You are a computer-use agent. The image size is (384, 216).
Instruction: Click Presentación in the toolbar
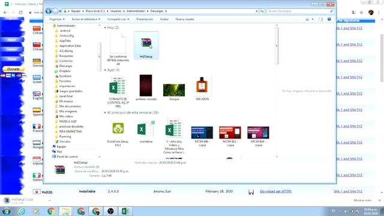[x=145, y=19]
